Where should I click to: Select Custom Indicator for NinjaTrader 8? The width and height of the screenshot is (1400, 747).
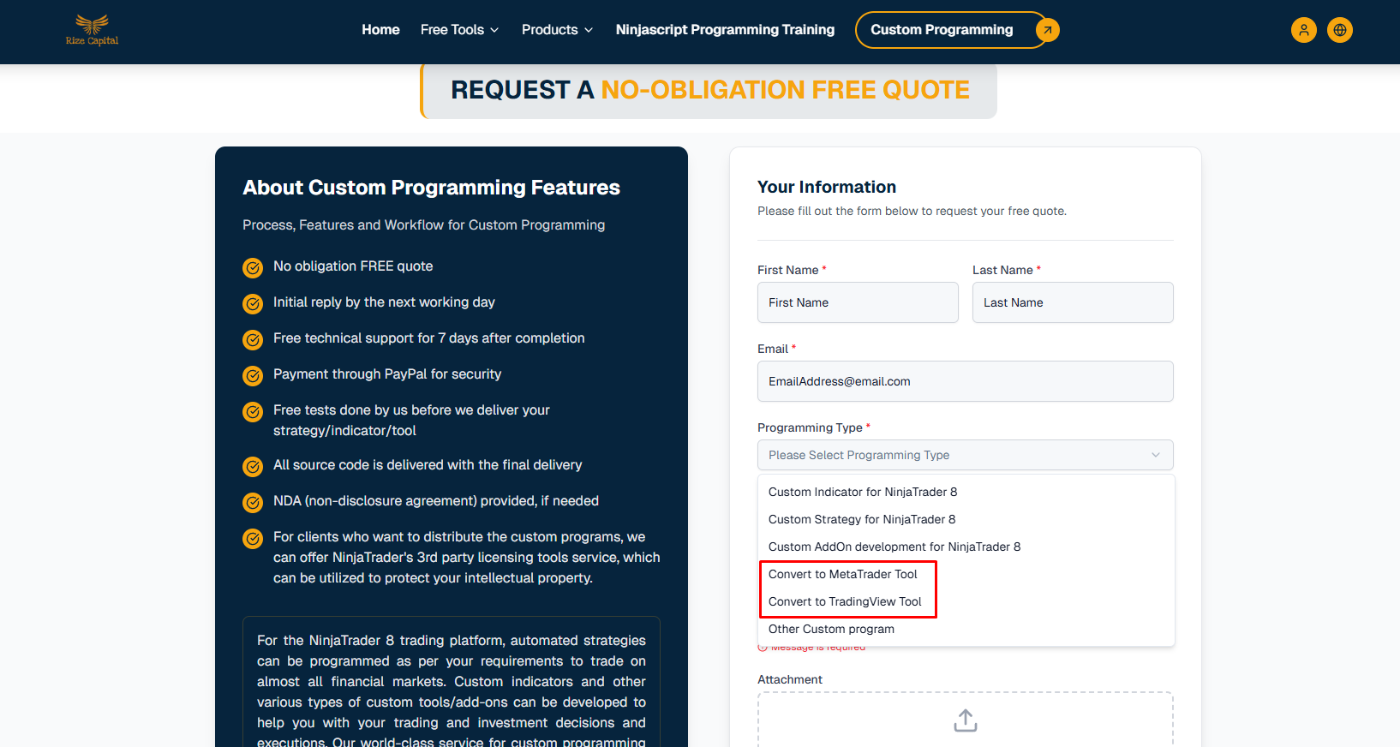966,492
